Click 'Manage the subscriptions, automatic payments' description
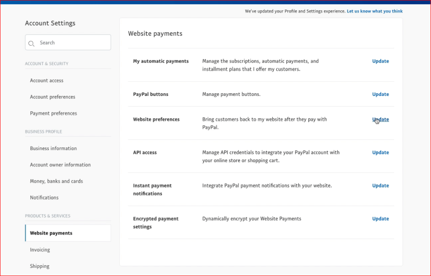This screenshot has width=431, height=276. [260, 65]
